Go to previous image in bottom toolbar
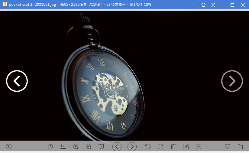Image resolution: width=249 pixels, height=153 pixels. pyautogui.click(x=117, y=147)
